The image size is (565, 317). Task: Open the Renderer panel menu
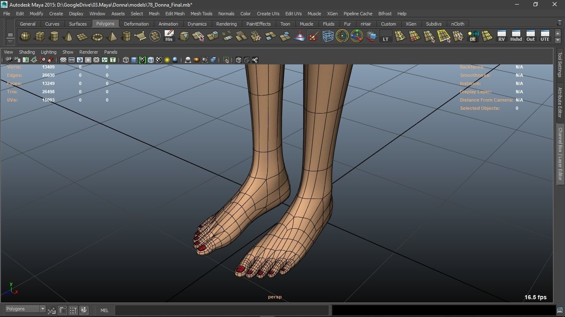coord(89,52)
